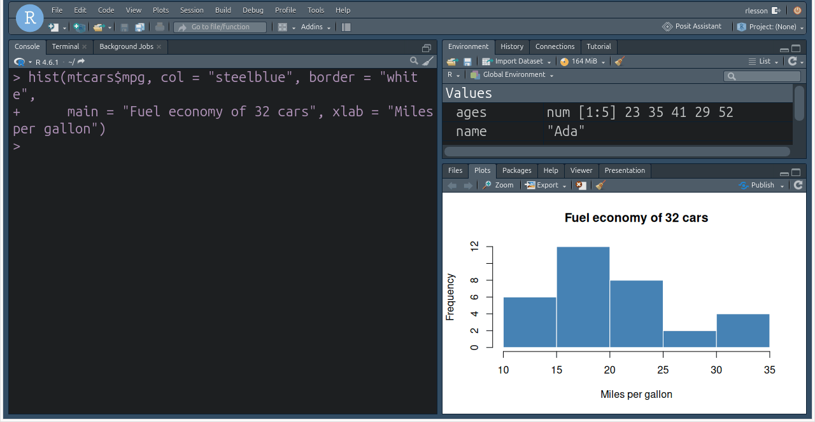Switch to the Connections tab
Screen dimensions: 815x422
pyautogui.click(x=555, y=46)
